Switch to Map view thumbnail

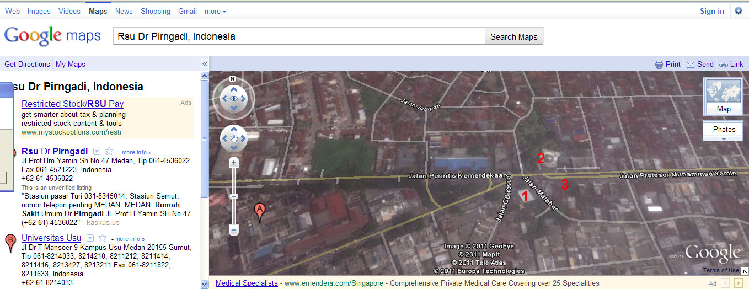[x=723, y=96]
